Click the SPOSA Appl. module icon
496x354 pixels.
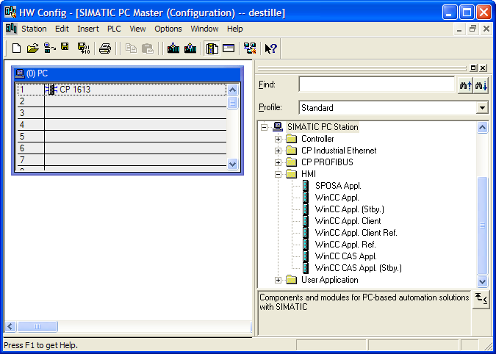(306, 186)
